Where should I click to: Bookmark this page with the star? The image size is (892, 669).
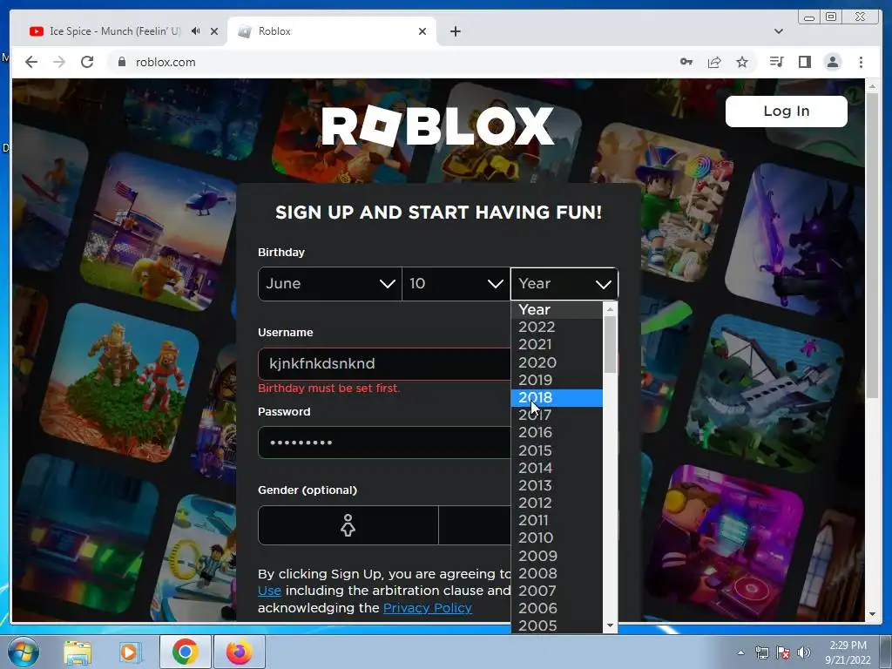coord(742,62)
